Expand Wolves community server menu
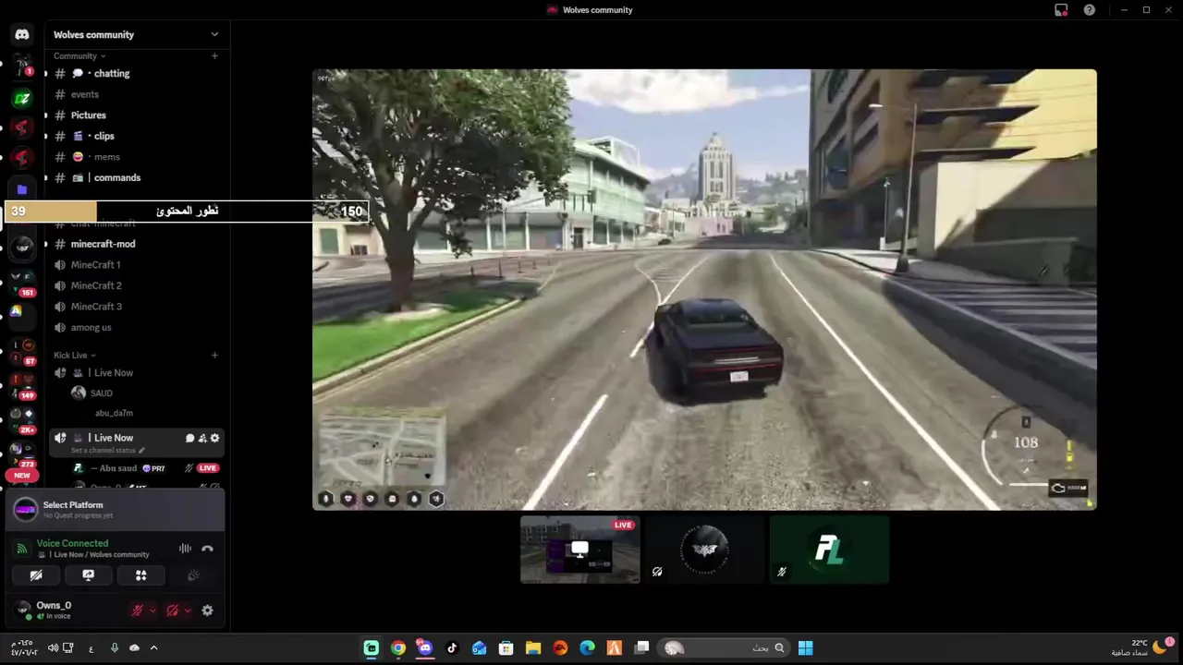1183x665 pixels. pyautogui.click(x=214, y=34)
